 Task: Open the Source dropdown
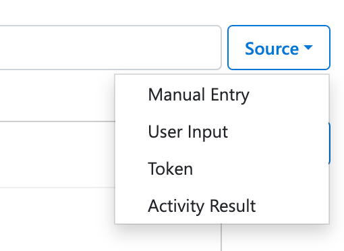(x=279, y=47)
